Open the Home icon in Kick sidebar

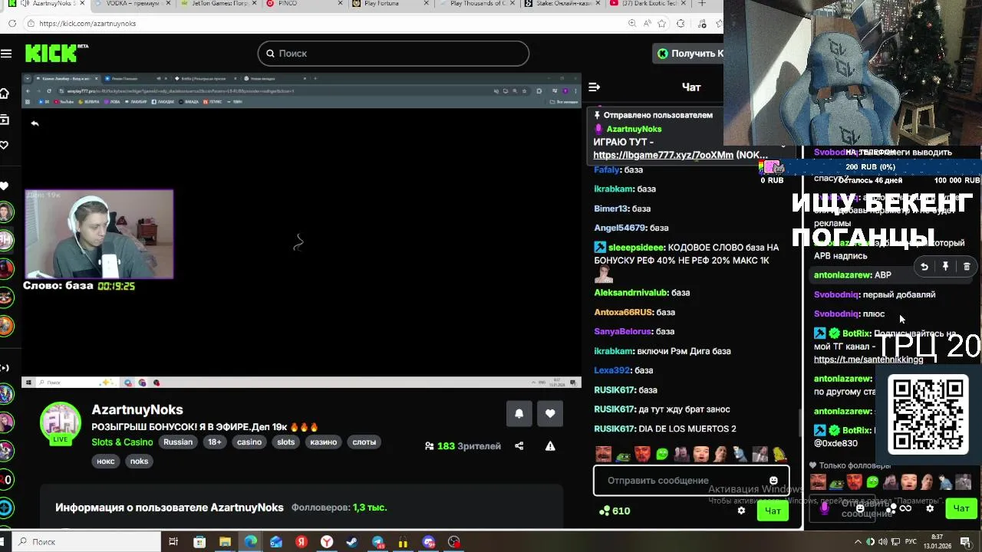click(5, 94)
